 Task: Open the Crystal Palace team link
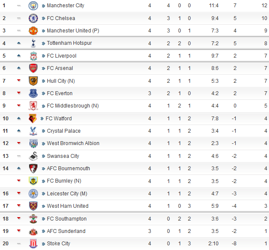[x=64, y=131]
